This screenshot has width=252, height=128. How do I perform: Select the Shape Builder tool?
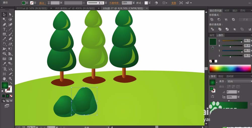(4, 54)
